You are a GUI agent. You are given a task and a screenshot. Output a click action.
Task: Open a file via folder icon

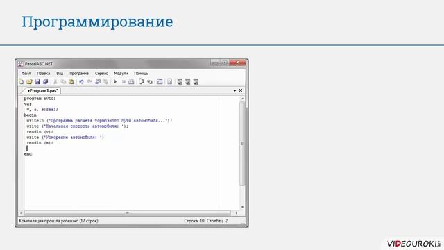[x=29, y=82]
